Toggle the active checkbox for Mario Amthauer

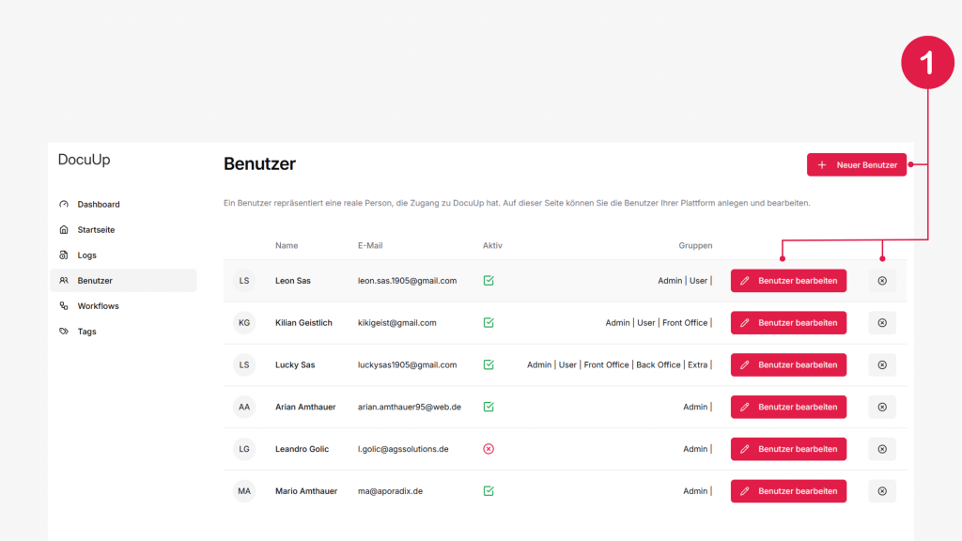coord(489,491)
